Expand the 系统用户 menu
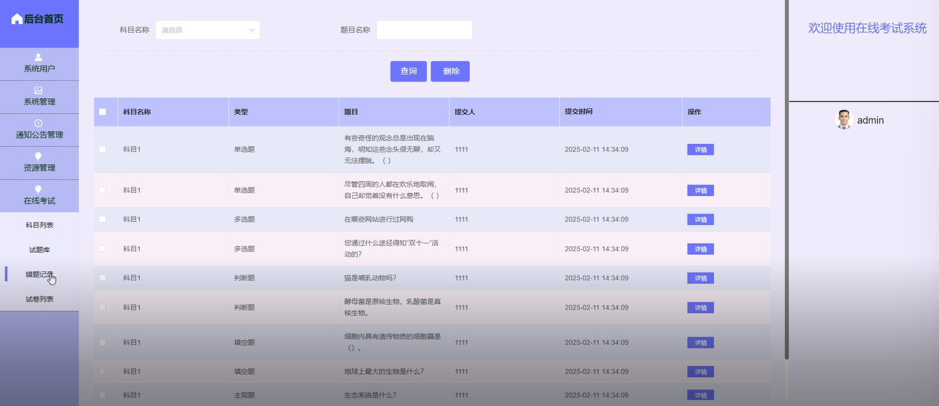The height and width of the screenshot is (406, 939). (39, 64)
